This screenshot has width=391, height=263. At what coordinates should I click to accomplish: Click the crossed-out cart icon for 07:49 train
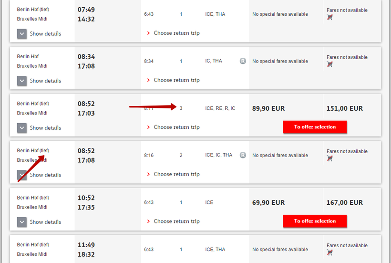pyautogui.click(x=329, y=17)
